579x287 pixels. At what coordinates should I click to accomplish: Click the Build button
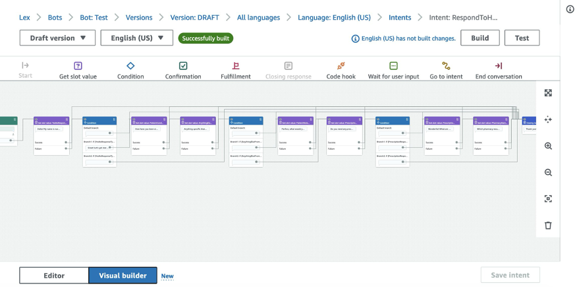(x=480, y=38)
